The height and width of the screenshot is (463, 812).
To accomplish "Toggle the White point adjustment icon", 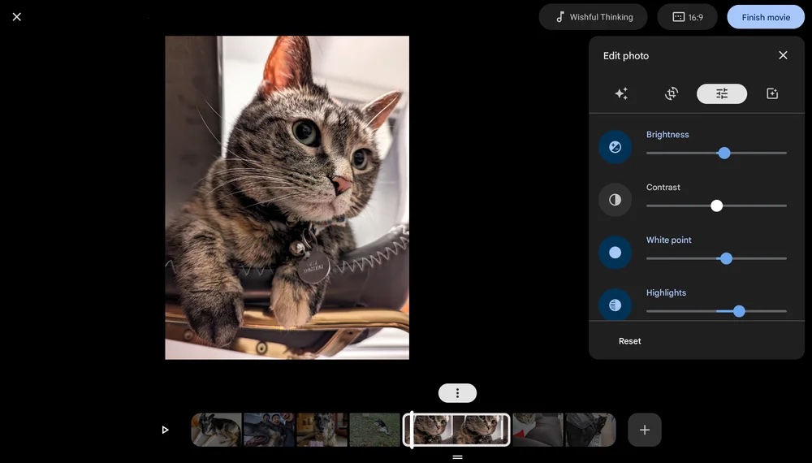I will coord(615,253).
